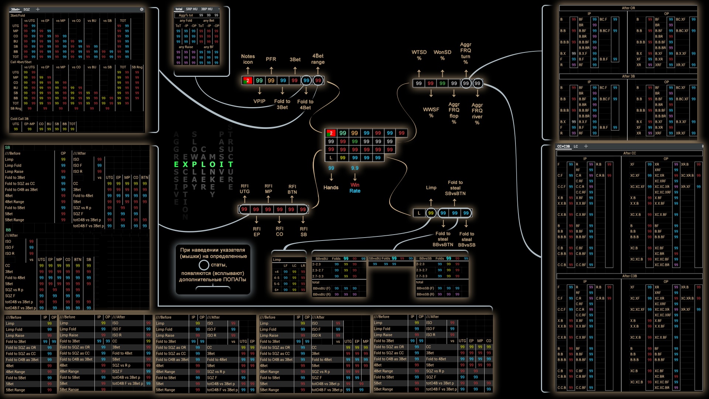The image size is (709, 399).
Task: Click the Call 4bet/5bet section label
Action: (21, 62)
